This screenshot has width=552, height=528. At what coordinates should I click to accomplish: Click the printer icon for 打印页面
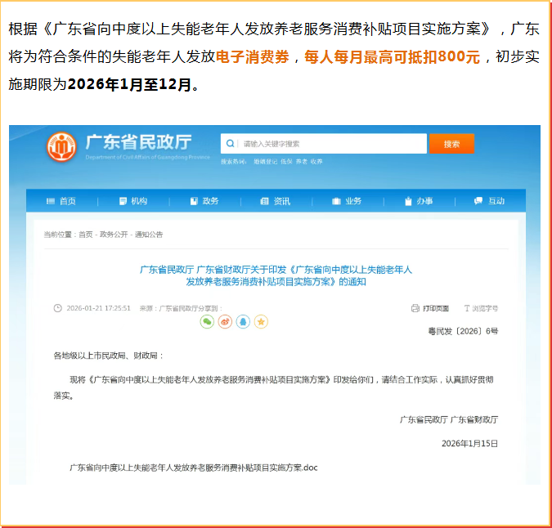pyautogui.click(x=415, y=308)
